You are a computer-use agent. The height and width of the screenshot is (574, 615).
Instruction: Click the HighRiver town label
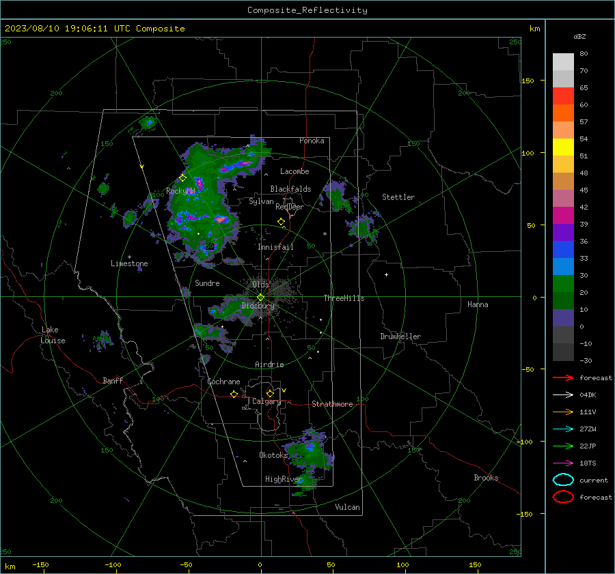[x=284, y=479]
